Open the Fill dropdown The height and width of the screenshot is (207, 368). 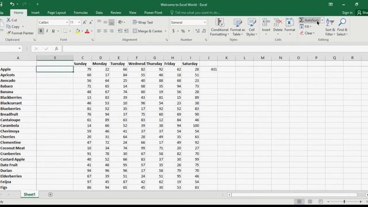(x=305, y=27)
